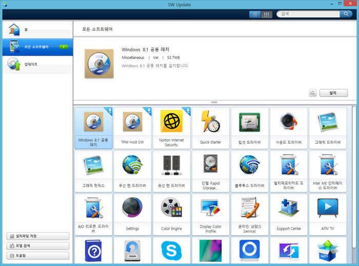Open 도움말 help button
359x266 pixels.
[38, 256]
